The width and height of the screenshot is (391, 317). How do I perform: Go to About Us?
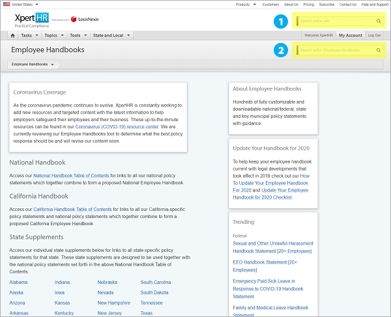pos(291,5)
